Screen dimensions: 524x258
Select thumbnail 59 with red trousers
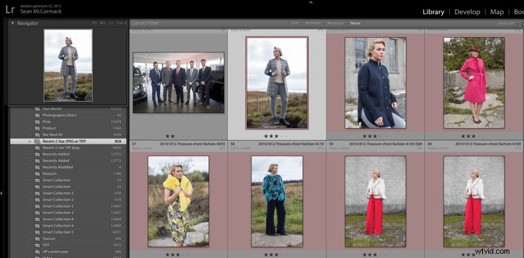[x=375, y=201]
